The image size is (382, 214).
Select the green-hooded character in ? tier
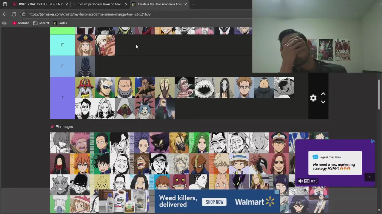pos(125,108)
